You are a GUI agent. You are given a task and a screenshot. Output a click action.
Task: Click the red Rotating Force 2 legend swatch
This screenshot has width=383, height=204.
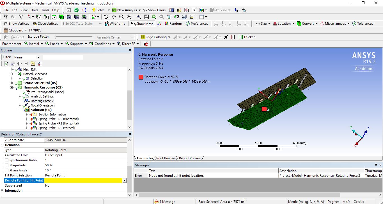click(x=141, y=77)
